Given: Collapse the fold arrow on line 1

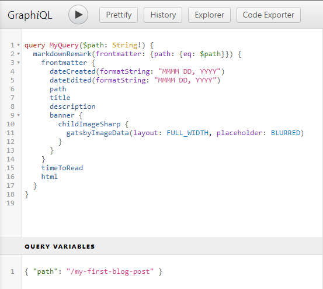Looking at the screenshot, I should click(x=19, y=45).
